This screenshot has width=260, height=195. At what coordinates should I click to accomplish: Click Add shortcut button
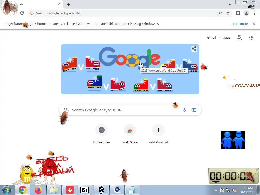coord(158,135)
